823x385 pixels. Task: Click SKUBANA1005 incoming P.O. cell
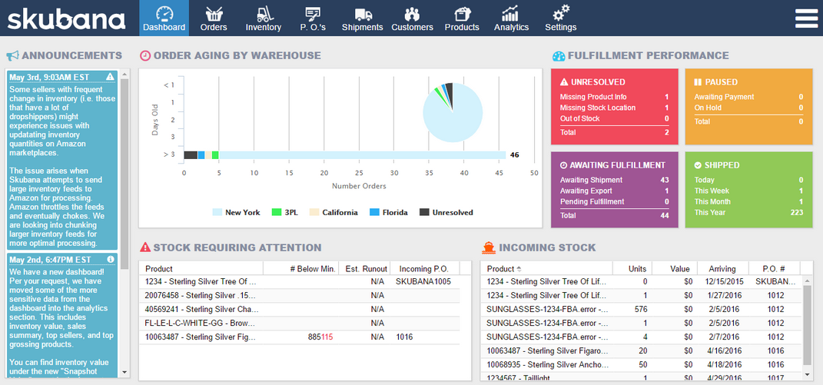click(423, 281)
